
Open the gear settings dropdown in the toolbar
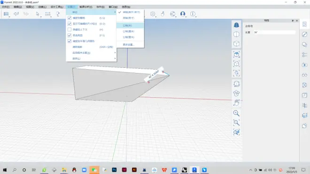tap(153, 14)
